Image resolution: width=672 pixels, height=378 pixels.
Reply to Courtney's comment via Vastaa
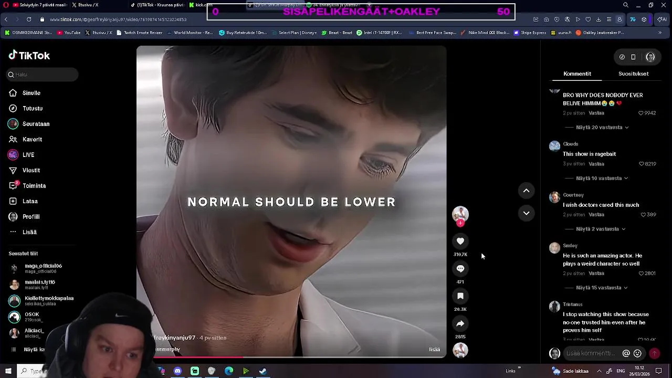(596, 215)
